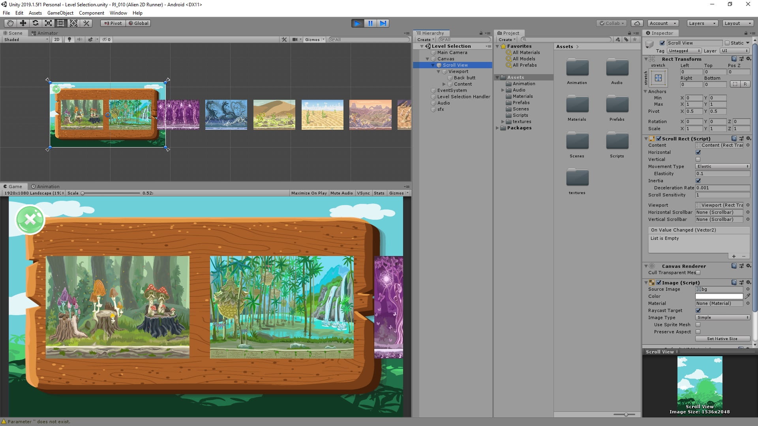Select the Scale tool
The width and height of the screenshot is (758, 426).
pyautogui.click(x=48, y=23)
